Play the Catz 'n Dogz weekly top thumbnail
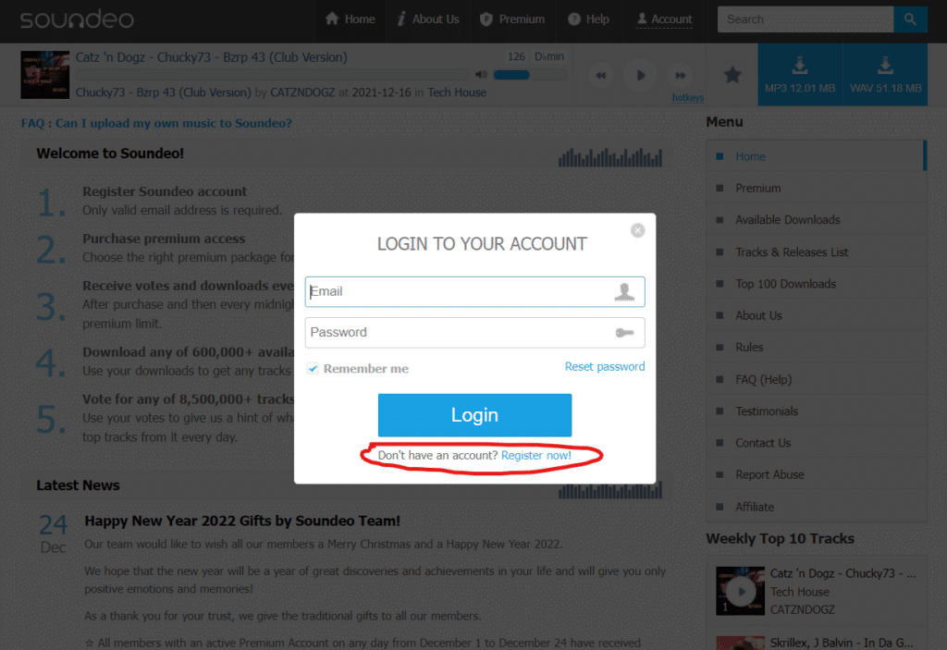This screenshot has height=650, width=947. click(741, 591)
